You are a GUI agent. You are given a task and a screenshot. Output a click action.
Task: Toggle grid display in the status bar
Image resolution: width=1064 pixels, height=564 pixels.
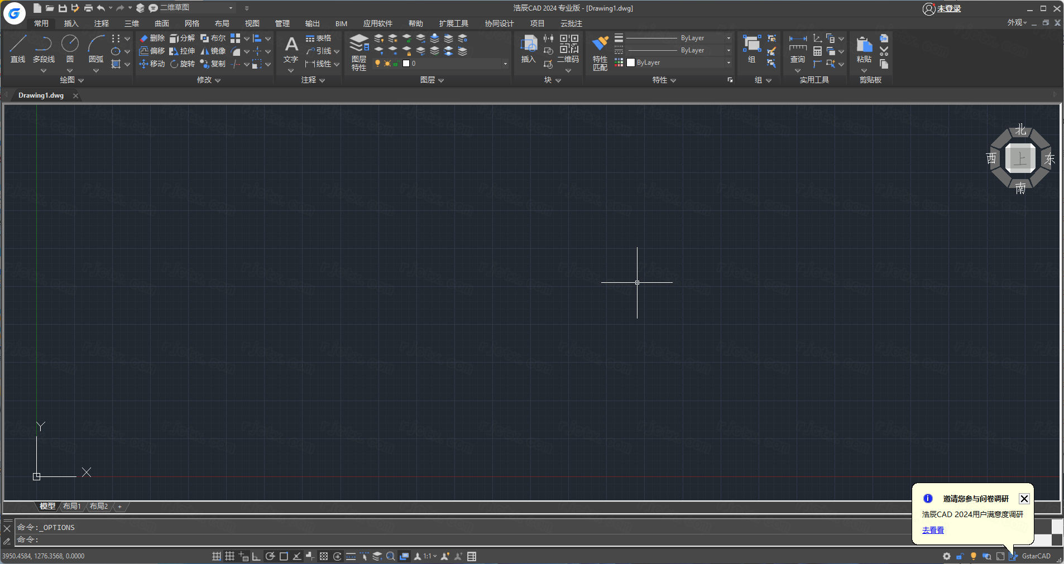click(x=229, y=556)
